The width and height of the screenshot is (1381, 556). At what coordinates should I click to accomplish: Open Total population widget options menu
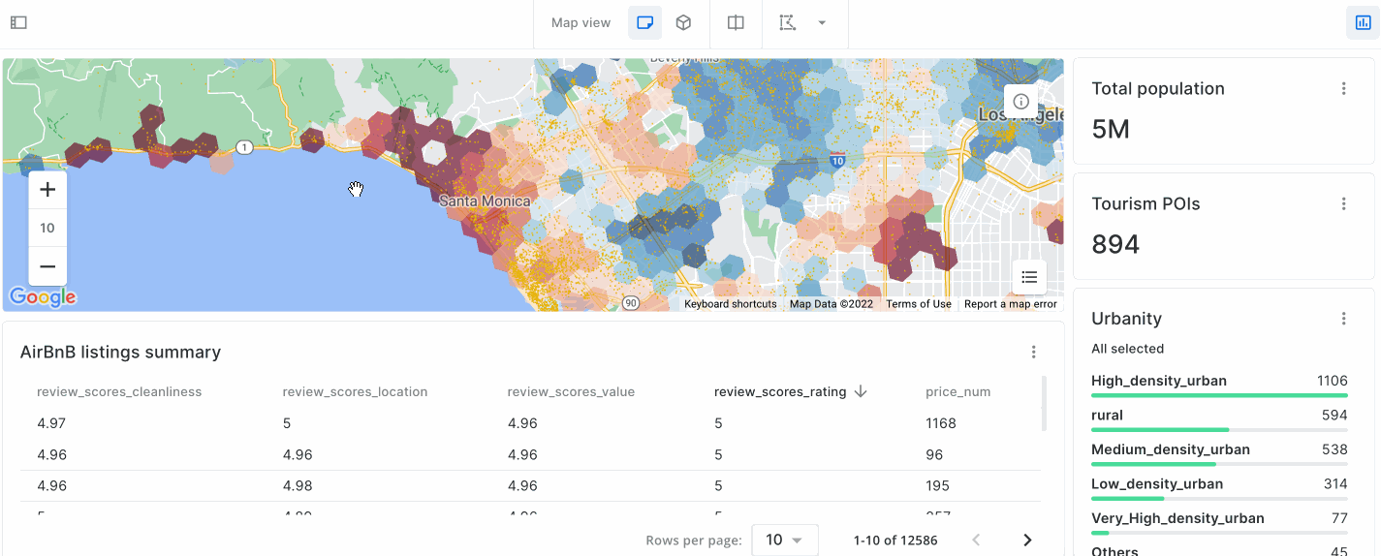[1343, 89]
